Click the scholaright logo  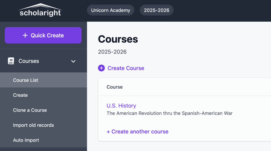[40, 11]
